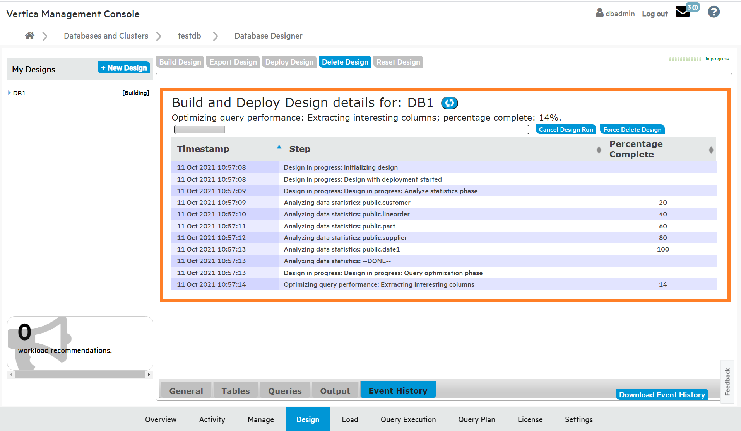
Task: Click Cancel Design Run button
Action: [566, 129]
